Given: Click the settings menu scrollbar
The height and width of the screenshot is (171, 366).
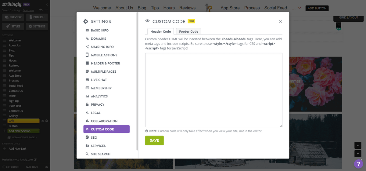Looking at the screenshot, I should (x=138, y=81).
